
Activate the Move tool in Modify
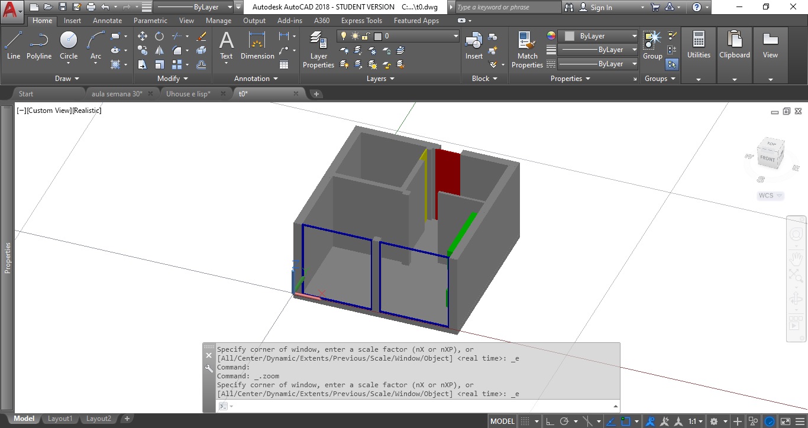(143, 36)
